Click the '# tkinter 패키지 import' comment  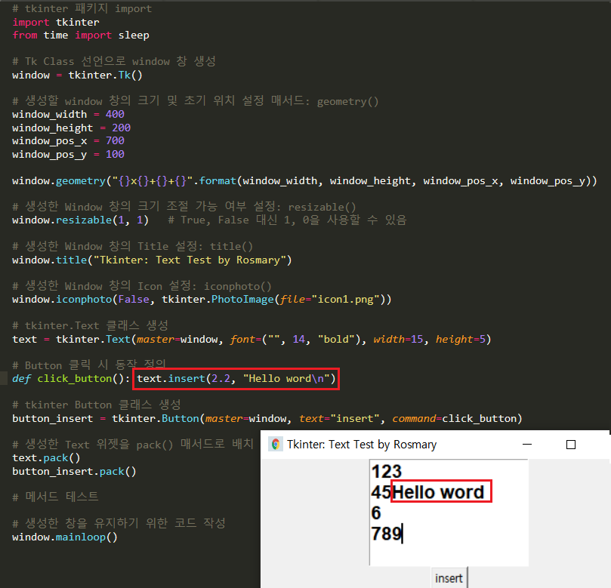point(82,8)
